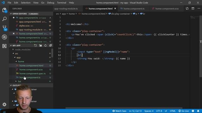
Task: Change the UTF-8 file encoding
Action: 159,111
